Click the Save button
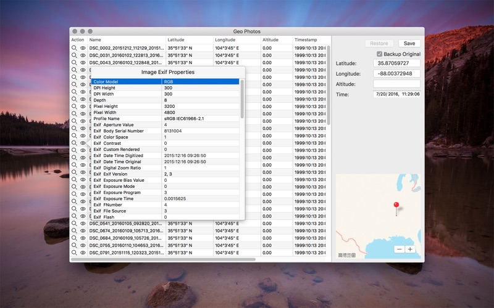The height and width of the screenshot is (308, 494). tap(409, 43)
